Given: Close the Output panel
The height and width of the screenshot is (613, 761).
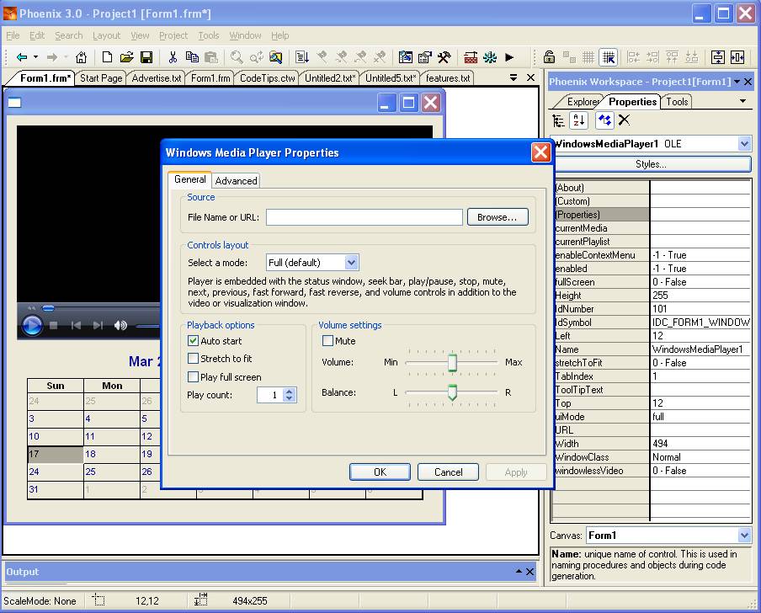Looking at the screenshot, I should pos(530,572).
